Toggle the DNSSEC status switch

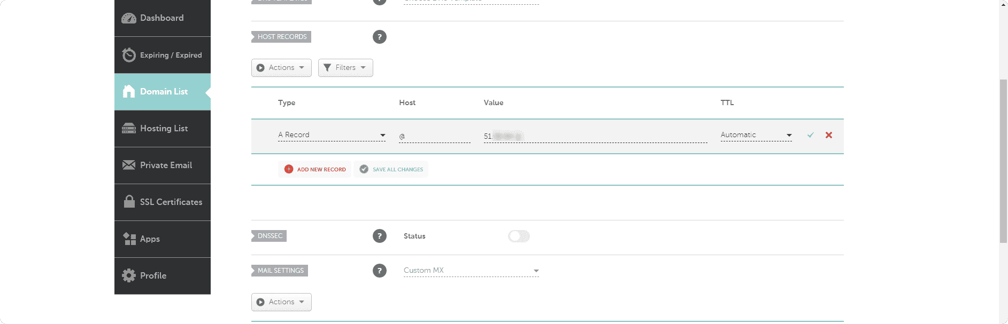pos(519,236)
